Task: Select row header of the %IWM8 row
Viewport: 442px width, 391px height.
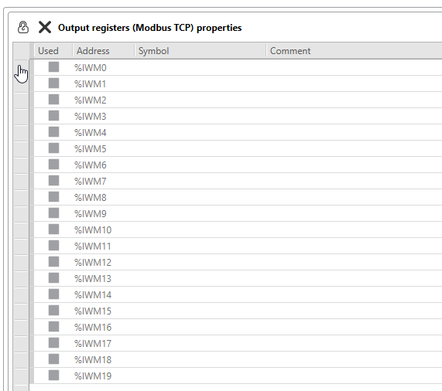Action: point(21,197)
